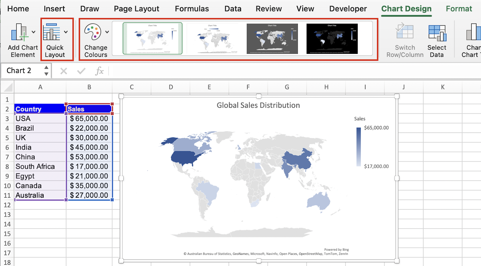Viewport: 481px width, 266px height.
Task: Select column C header
Action: point(132,87)
